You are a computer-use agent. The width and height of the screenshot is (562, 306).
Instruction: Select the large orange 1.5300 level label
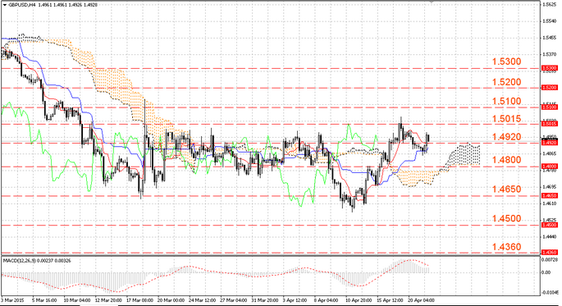click(x=506, y=62)
